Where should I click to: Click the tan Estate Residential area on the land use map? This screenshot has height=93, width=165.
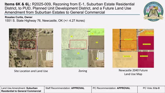click(125, 60)
